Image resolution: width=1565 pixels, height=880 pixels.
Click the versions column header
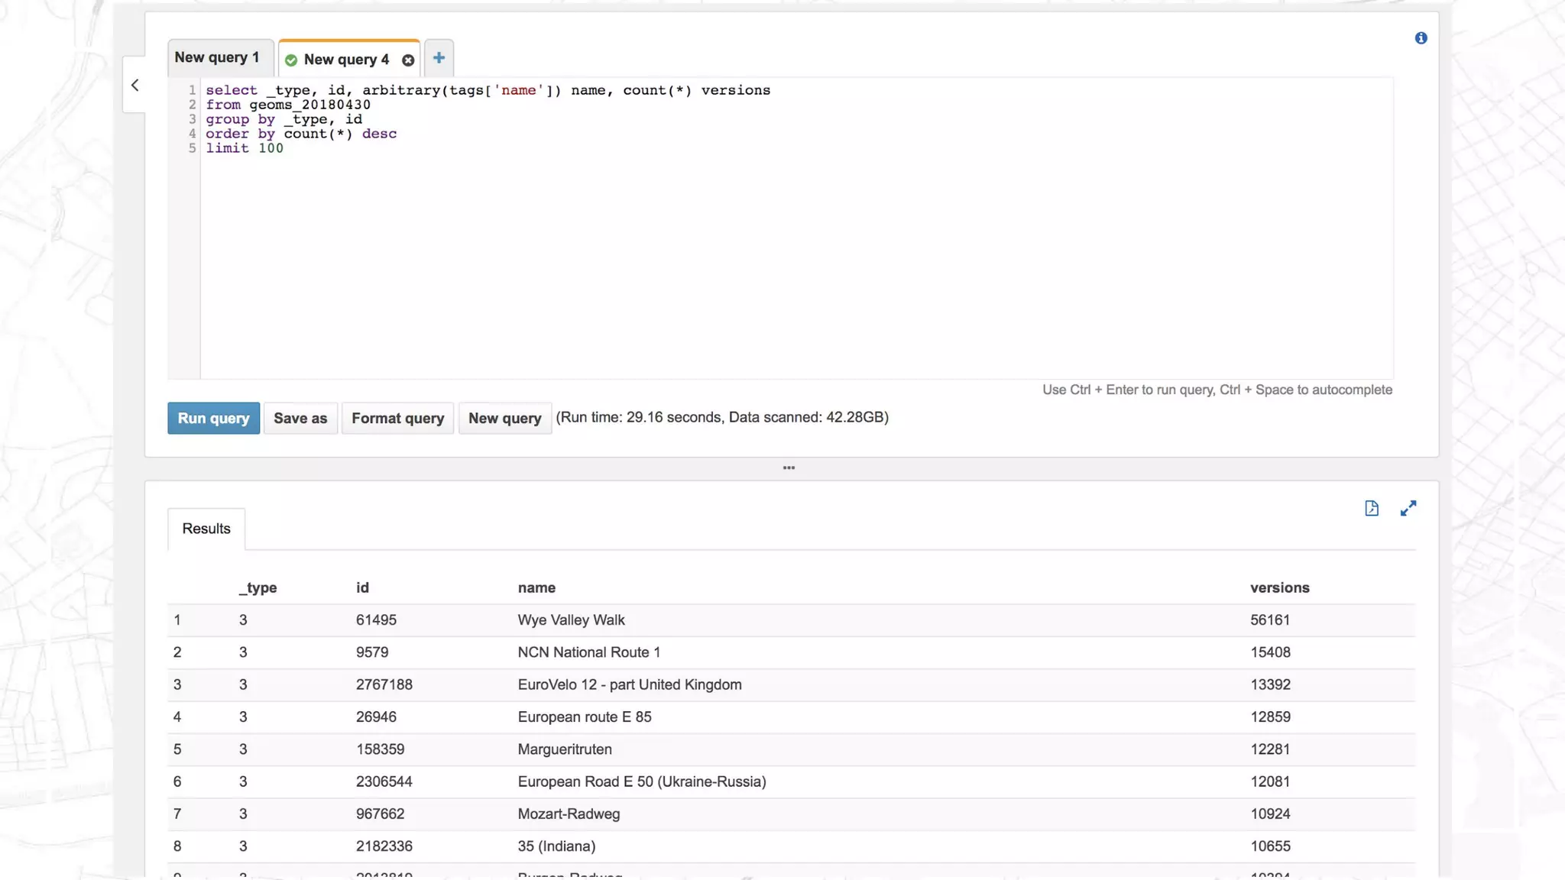1279,587
